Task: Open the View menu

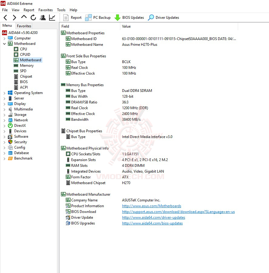Action: 15,10
